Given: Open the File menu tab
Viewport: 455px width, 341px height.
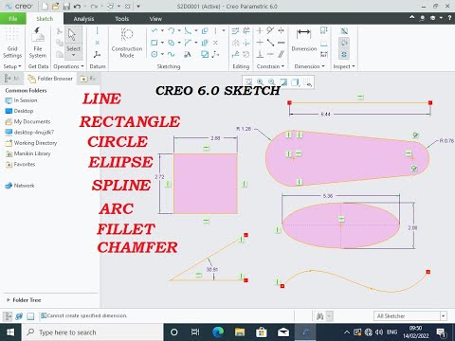Looking at the screenshot, I should [13, 19].
